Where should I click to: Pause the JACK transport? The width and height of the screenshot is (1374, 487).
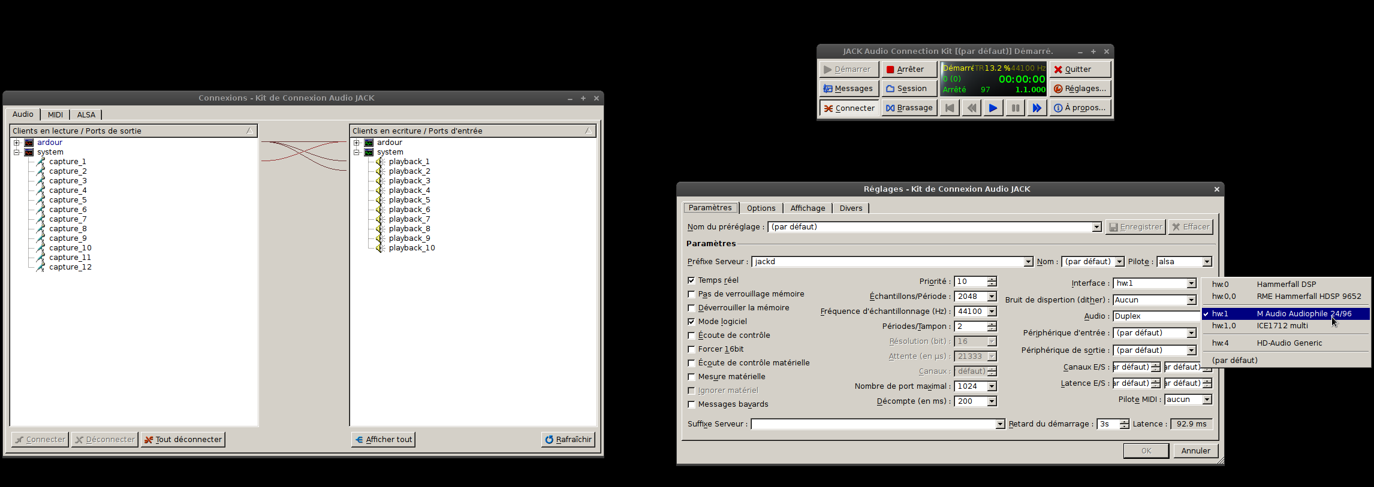(1015, 108)
